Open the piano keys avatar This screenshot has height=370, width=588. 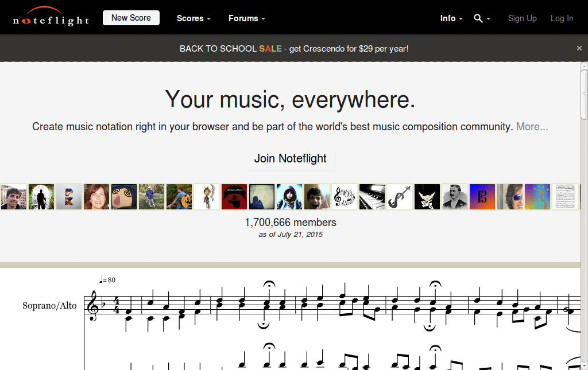[x=372, y=197]
